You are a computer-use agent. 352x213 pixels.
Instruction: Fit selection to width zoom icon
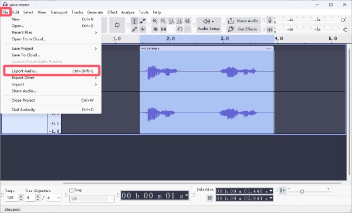171,21
